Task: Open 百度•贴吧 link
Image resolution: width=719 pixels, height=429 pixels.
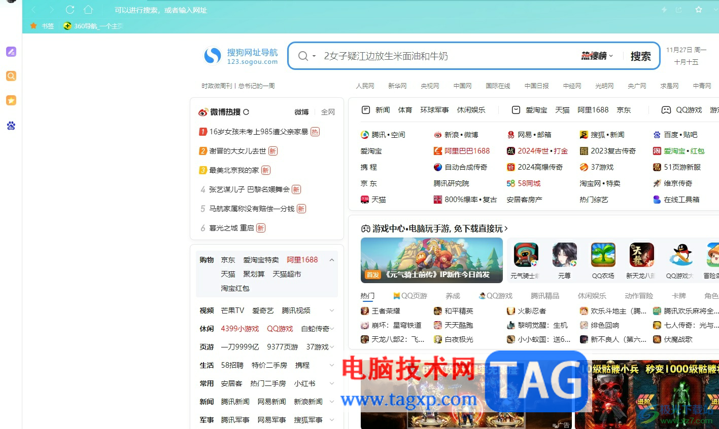Action: point(675,135)
